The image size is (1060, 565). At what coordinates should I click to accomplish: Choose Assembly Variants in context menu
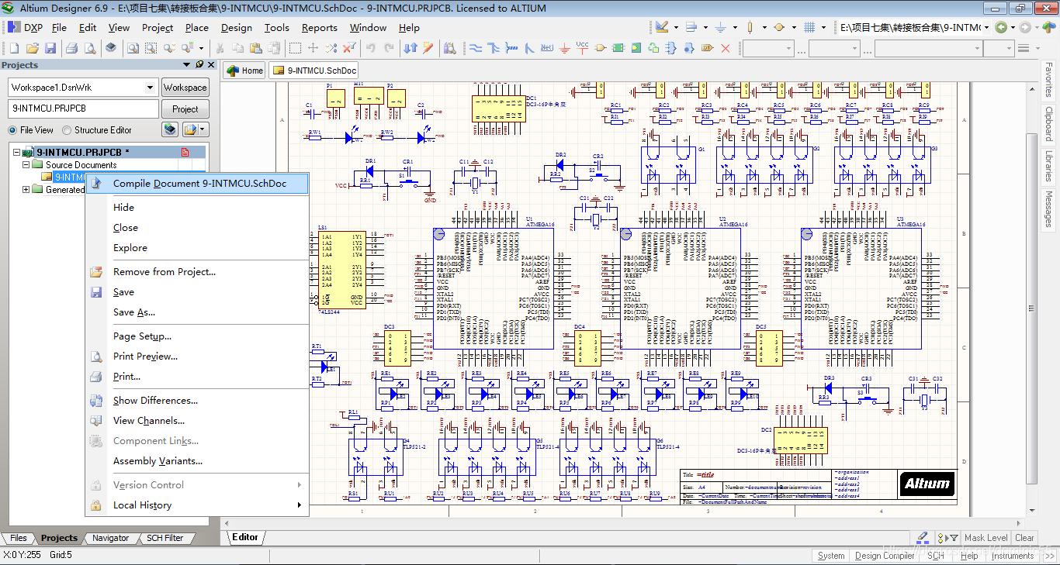click(x=197, y=461)
